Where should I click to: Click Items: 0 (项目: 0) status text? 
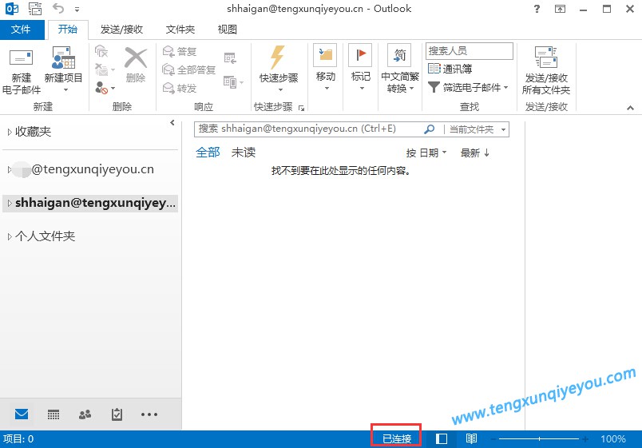point(18,439)
